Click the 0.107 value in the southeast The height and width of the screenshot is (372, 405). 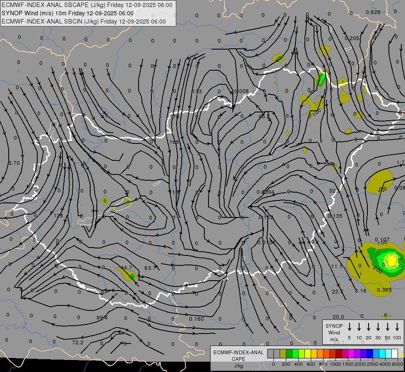[x=382, y=240]
